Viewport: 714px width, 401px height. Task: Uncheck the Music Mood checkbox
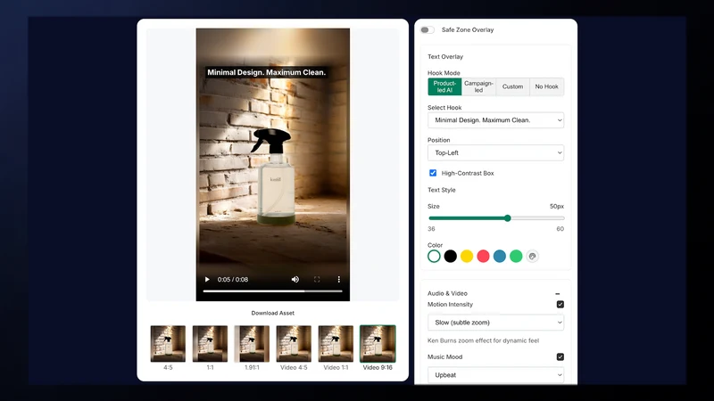pyautogui.click(x=560, y=357)
